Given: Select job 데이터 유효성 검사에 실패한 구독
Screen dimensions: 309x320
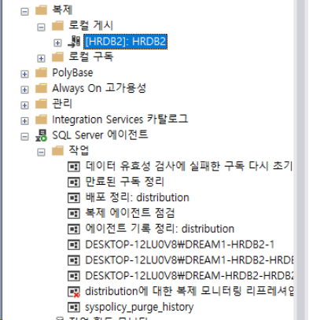Looking at the screenshot, I should pos(189,166).
